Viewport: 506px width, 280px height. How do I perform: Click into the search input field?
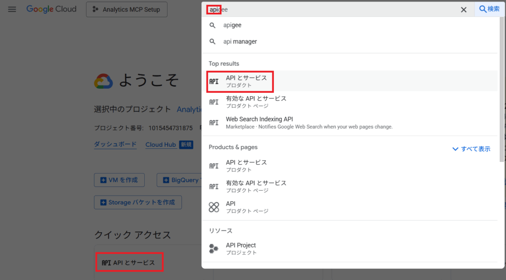(336, 9)
